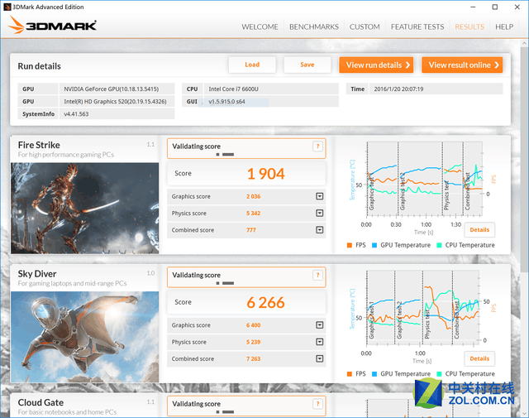Click Fire Strike CPU Temperature legend swatch
Image resolution: width=529 pixels, height=418 pixels.
(439, 245)
